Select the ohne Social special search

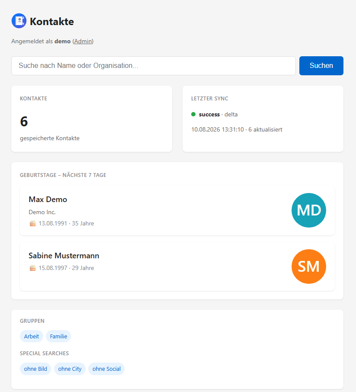(106, 369)
